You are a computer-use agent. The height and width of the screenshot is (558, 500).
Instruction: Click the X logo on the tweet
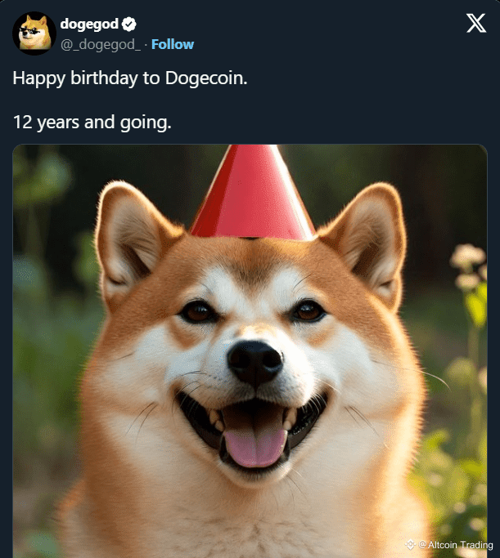click(x=476, y=24)
